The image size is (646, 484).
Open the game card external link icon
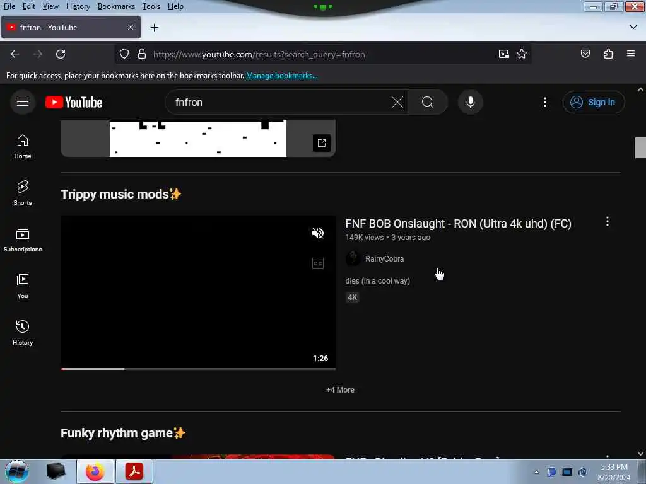pos(321,143)
